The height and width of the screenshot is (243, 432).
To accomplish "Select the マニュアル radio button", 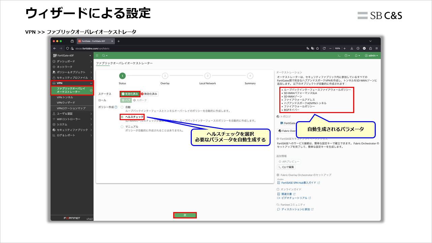I will 122,127.
